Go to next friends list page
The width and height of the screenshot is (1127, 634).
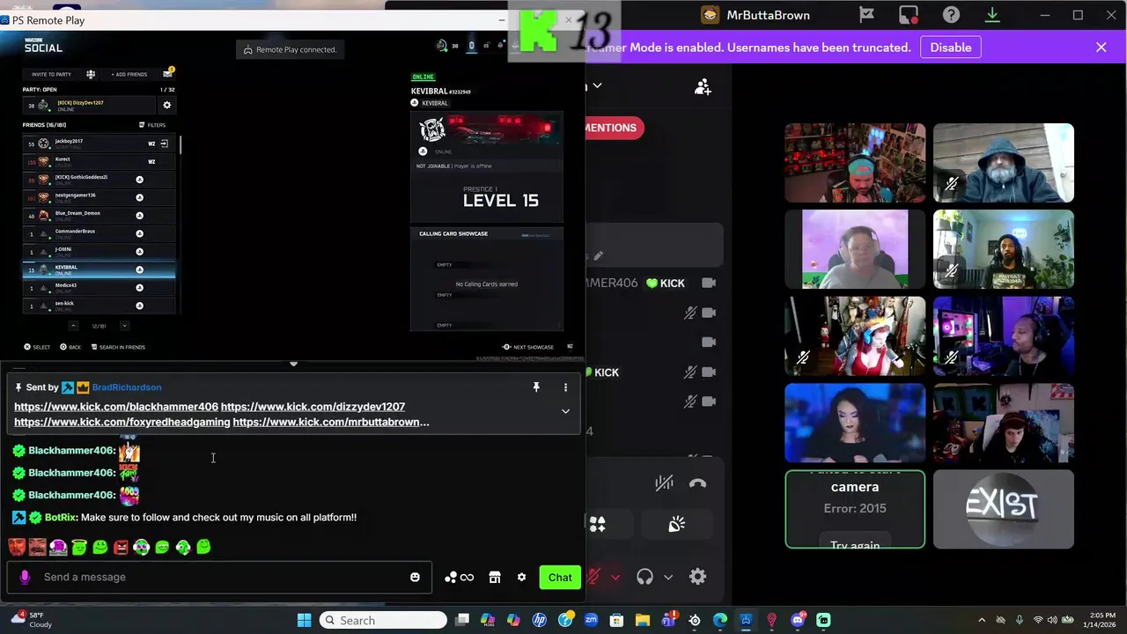tap(124, 326)
